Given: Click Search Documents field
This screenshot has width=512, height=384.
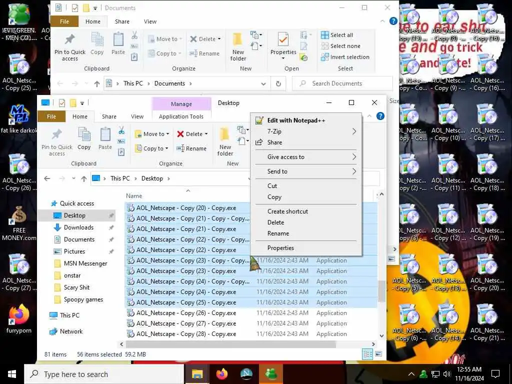Looking at the screenshot, I should click(342, 83).
